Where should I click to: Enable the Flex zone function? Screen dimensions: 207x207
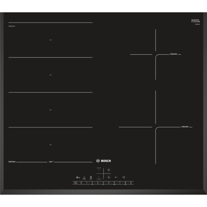pyautogui.click(x=91, y=178)
